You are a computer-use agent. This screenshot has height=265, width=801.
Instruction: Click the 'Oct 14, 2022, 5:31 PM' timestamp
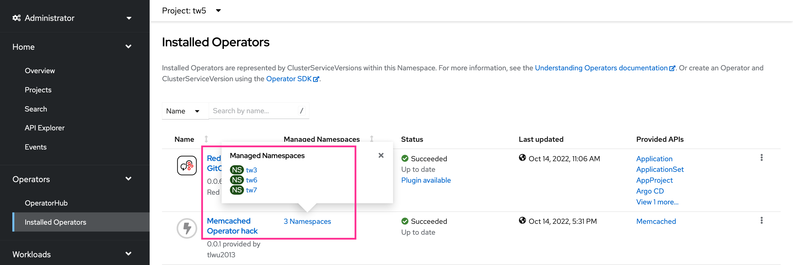[563, 221]
